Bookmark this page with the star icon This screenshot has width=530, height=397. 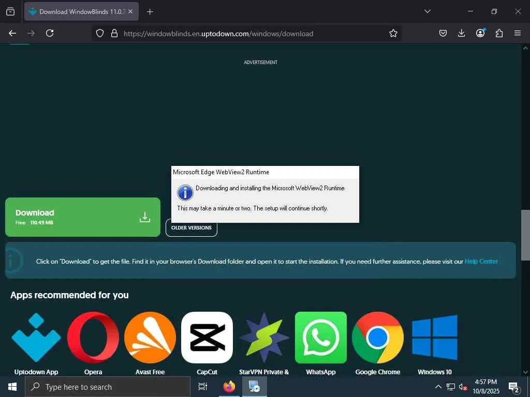click(x=393, y=34)
